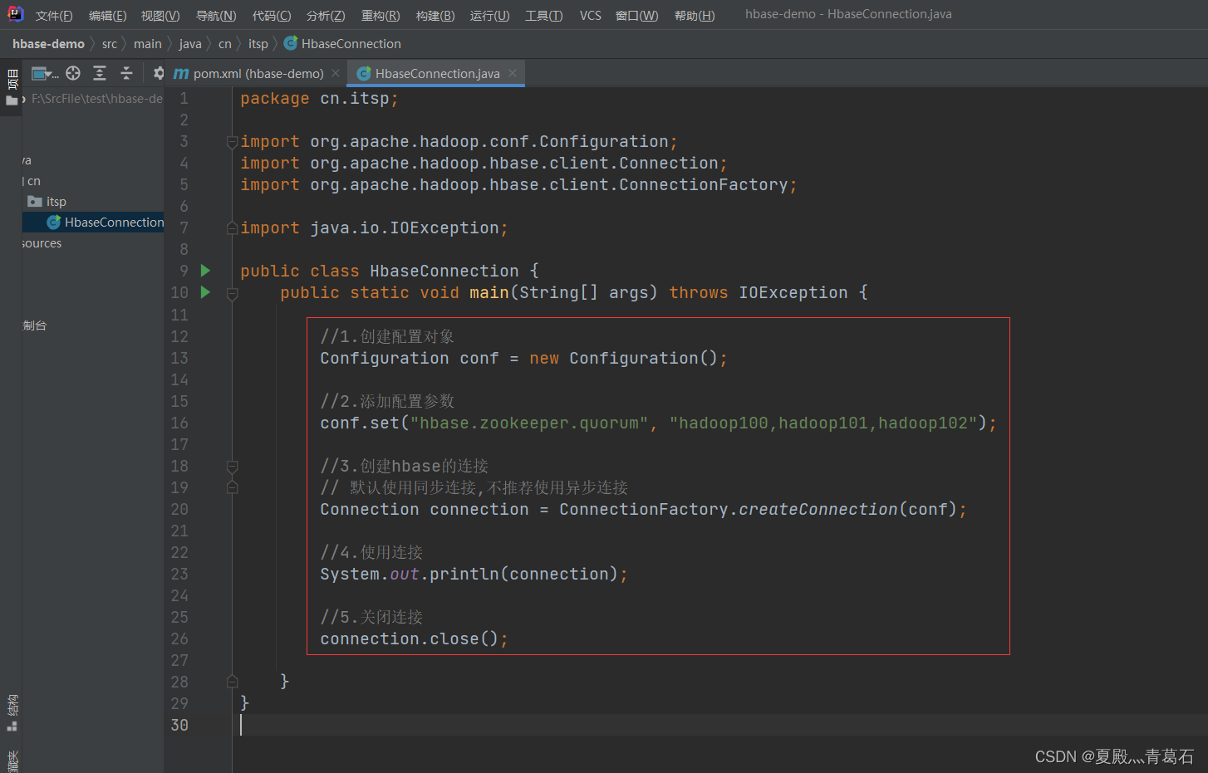This screenshot has width=1208, height=773.
Task: Open the 窗口(W) menu
Action: pyautogui.click(x=637, y=16)
